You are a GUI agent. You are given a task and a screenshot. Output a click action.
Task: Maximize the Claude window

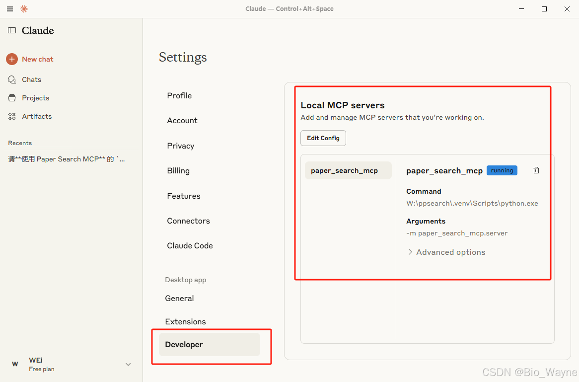pyautogui.click(x=544, y=9)
